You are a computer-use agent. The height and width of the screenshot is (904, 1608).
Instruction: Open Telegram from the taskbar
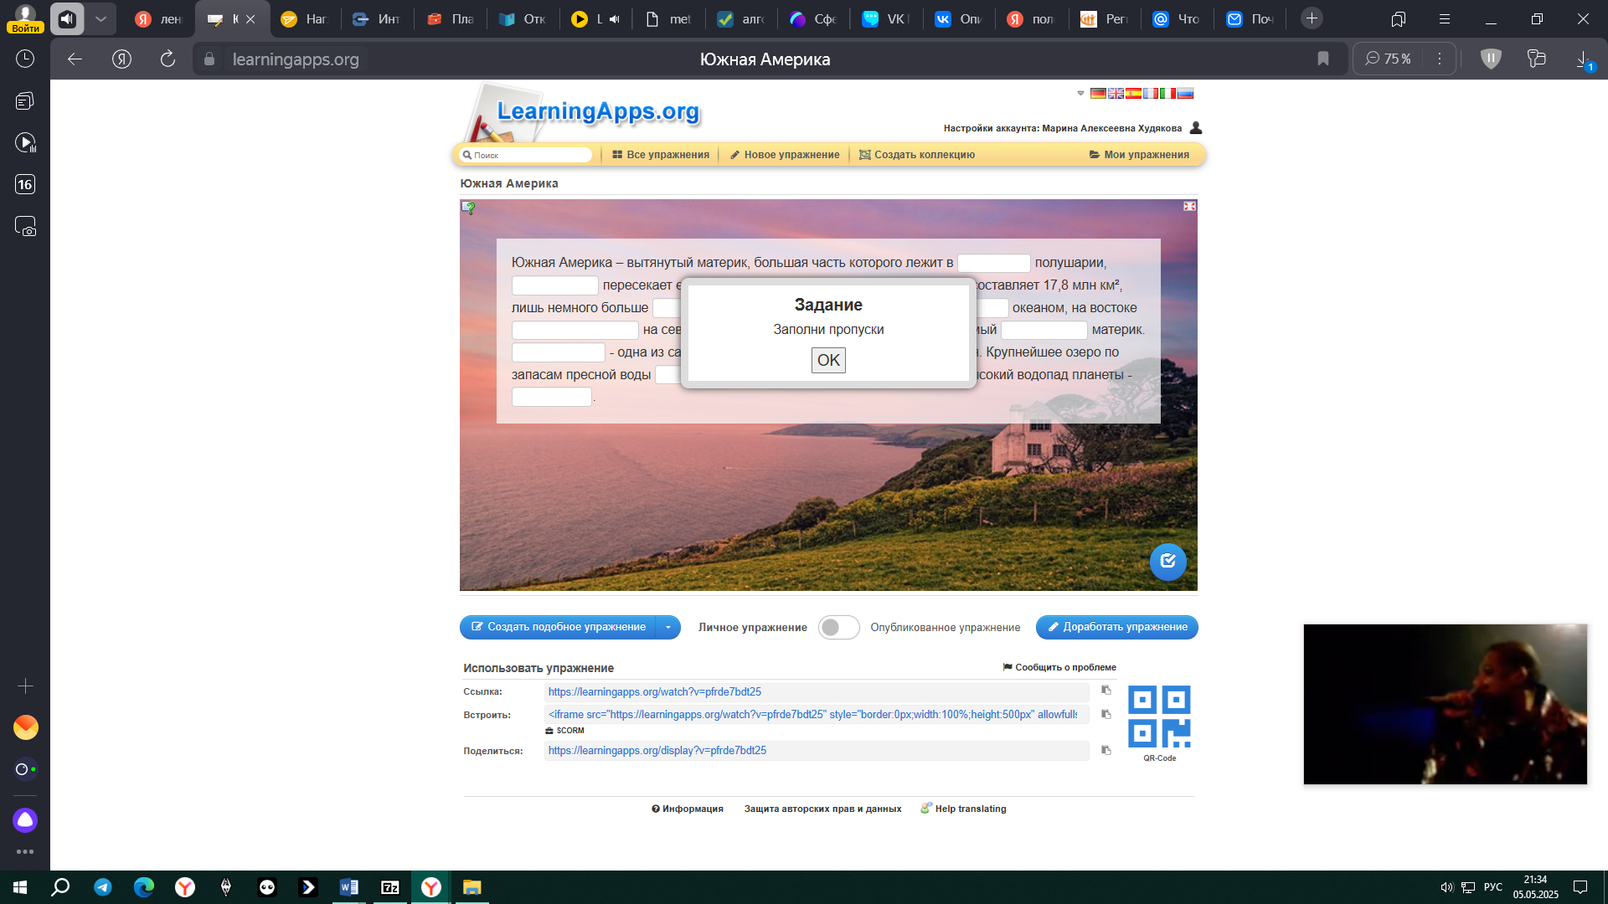click(x=103, y=887)
